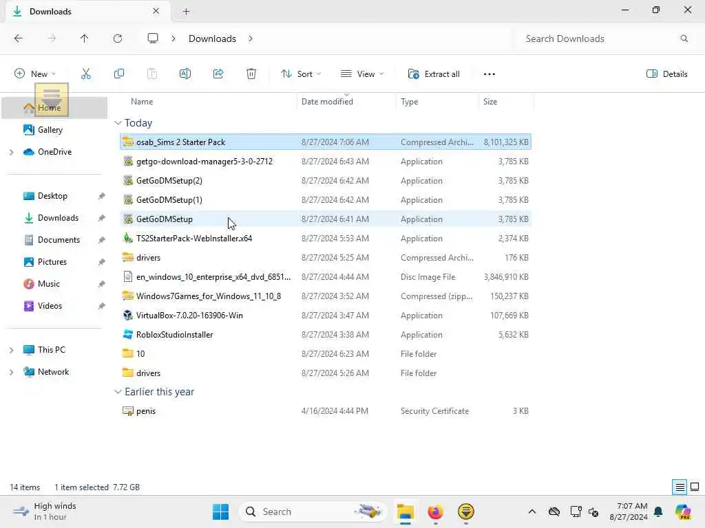Expand the This PC tree node
This screenshot has width=705, height=528.
point(12,350)
